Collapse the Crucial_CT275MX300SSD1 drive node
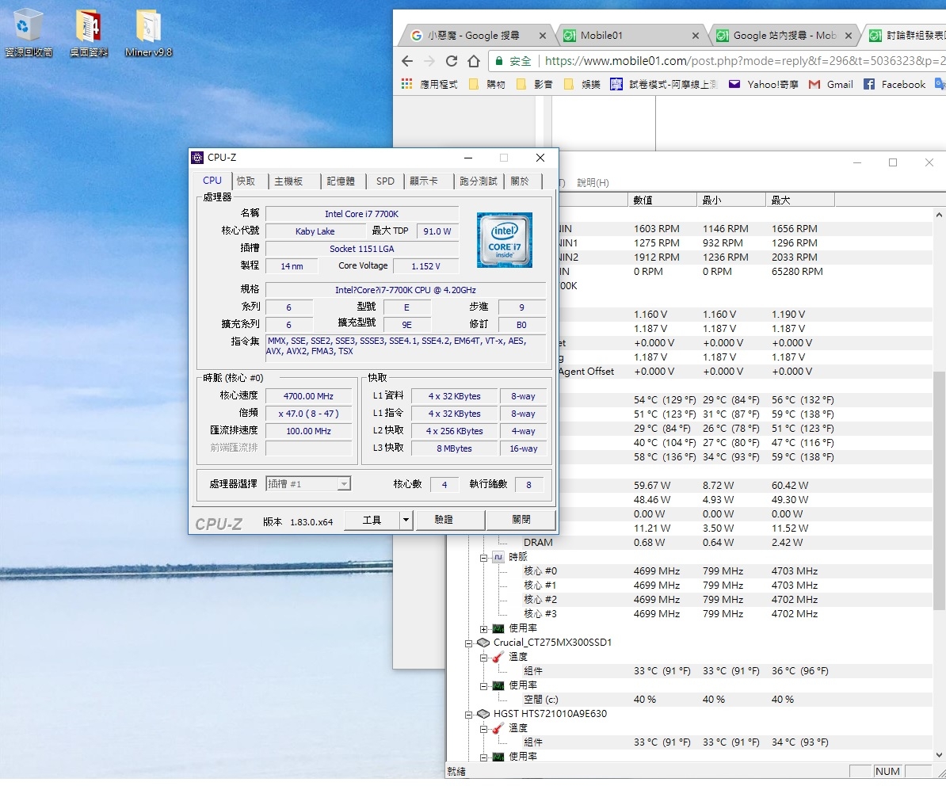 (x=469, y=643)
